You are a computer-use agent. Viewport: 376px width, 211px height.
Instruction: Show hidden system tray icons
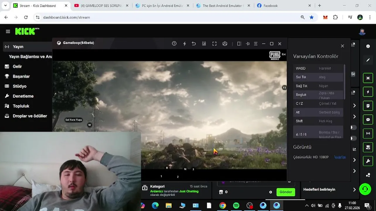click(x=307, y=206)
